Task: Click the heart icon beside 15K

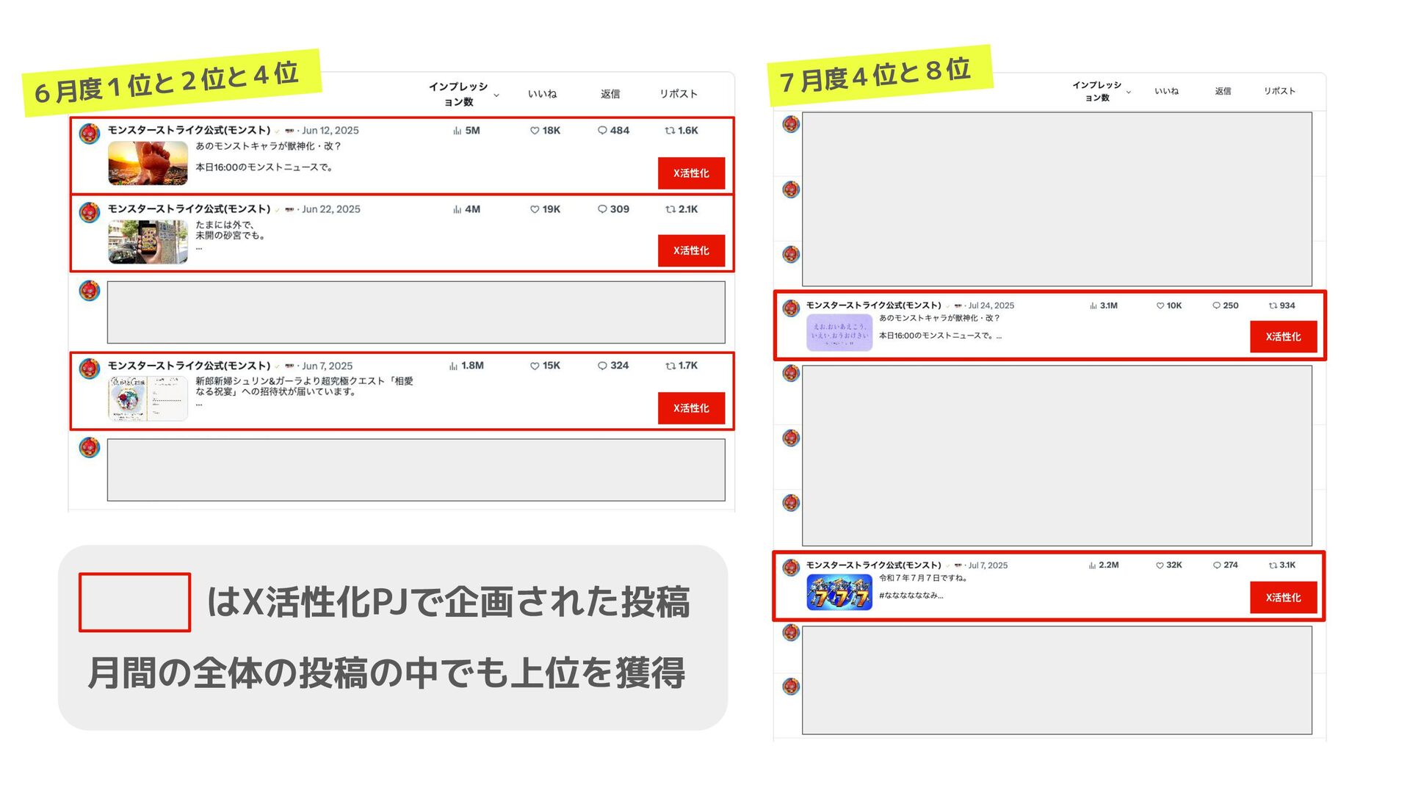Action: click(535, 366)
